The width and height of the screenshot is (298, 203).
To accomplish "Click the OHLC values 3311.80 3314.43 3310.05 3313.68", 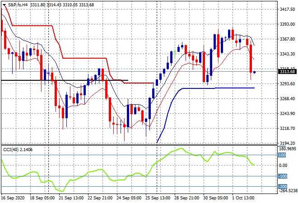I will (x=62, y=5).
